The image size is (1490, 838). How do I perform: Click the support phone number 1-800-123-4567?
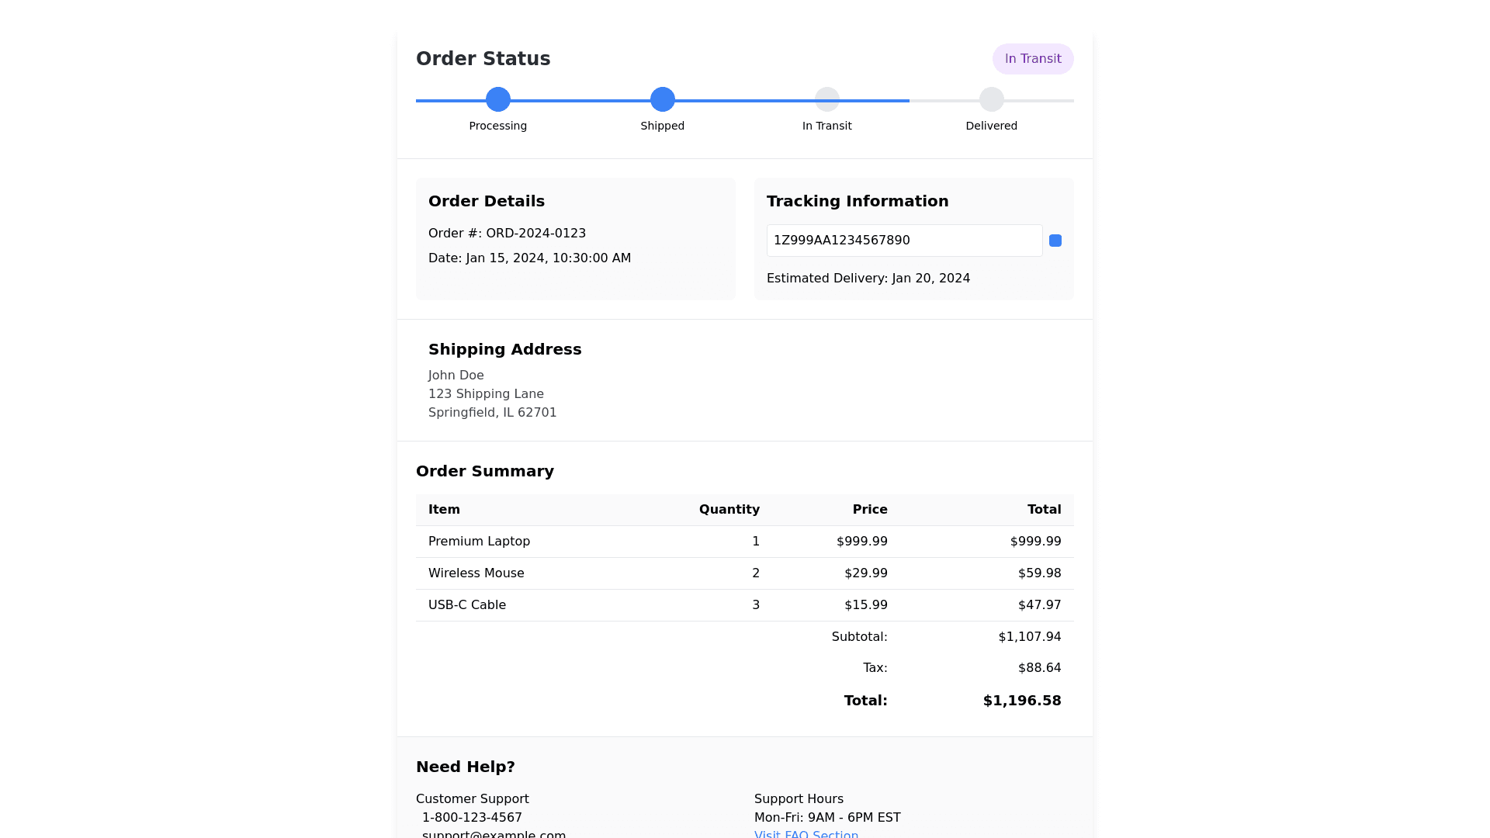click(472, 817)
